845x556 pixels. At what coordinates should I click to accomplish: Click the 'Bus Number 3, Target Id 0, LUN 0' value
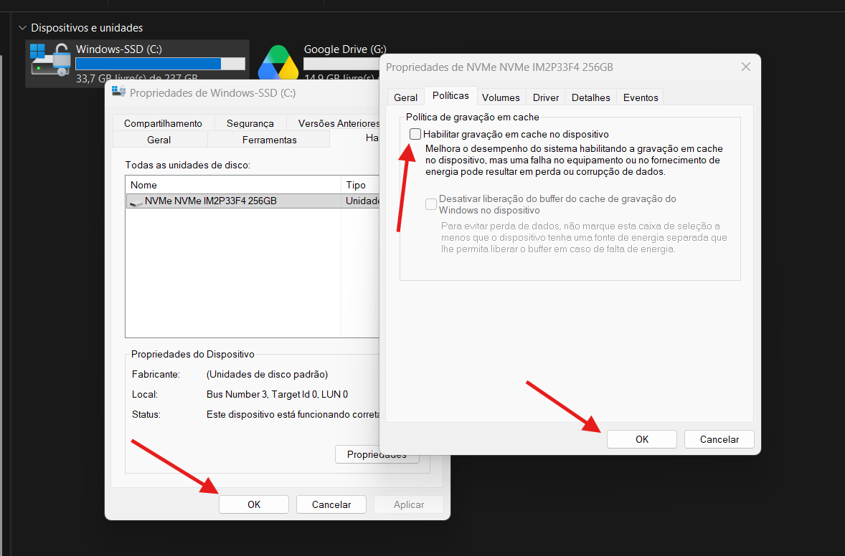[x=277, y=394]
